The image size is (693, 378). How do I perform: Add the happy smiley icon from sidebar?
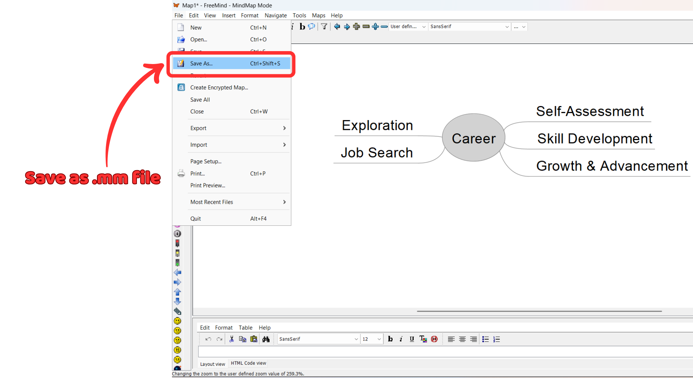[177, 321]
